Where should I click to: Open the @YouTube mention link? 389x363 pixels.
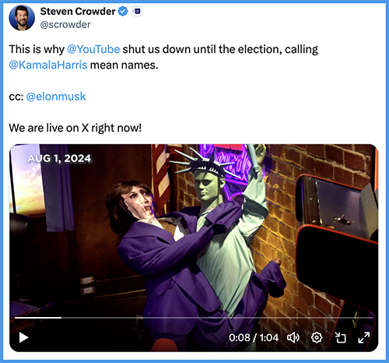(93, 49)
